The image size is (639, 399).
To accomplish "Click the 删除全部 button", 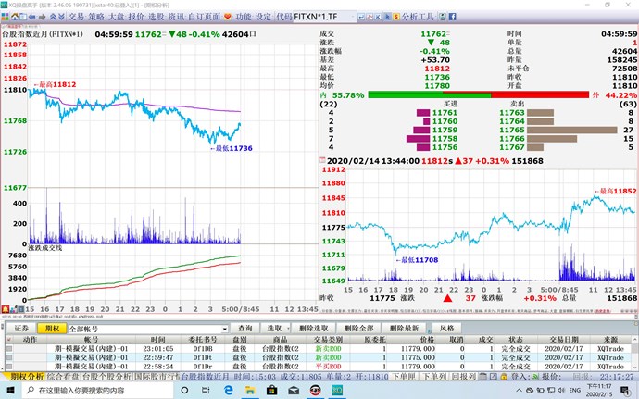I will point(357,329).
